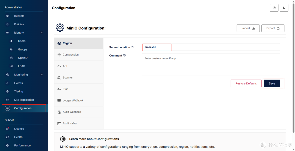This screenshot has width=295, height=151.
Task: Click the large MinIO Configuration gear icon
Action: (60, 28)
